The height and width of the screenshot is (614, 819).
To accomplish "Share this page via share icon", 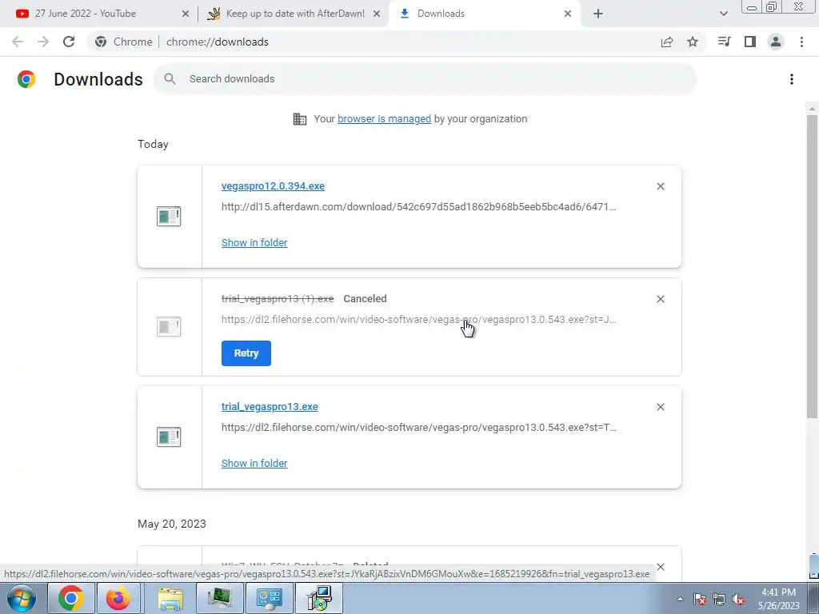I will click(667, 42).
